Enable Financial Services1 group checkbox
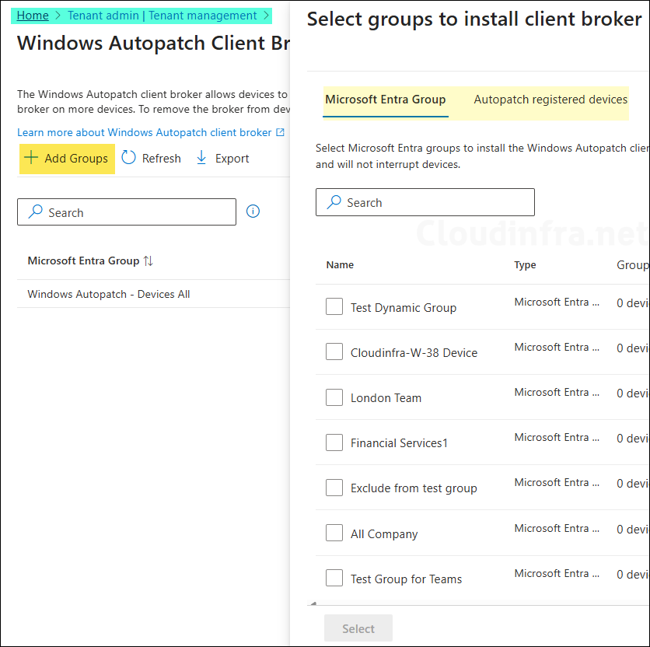Image resolution: width=650 pixels, height=647 pixels. (334, 442)
